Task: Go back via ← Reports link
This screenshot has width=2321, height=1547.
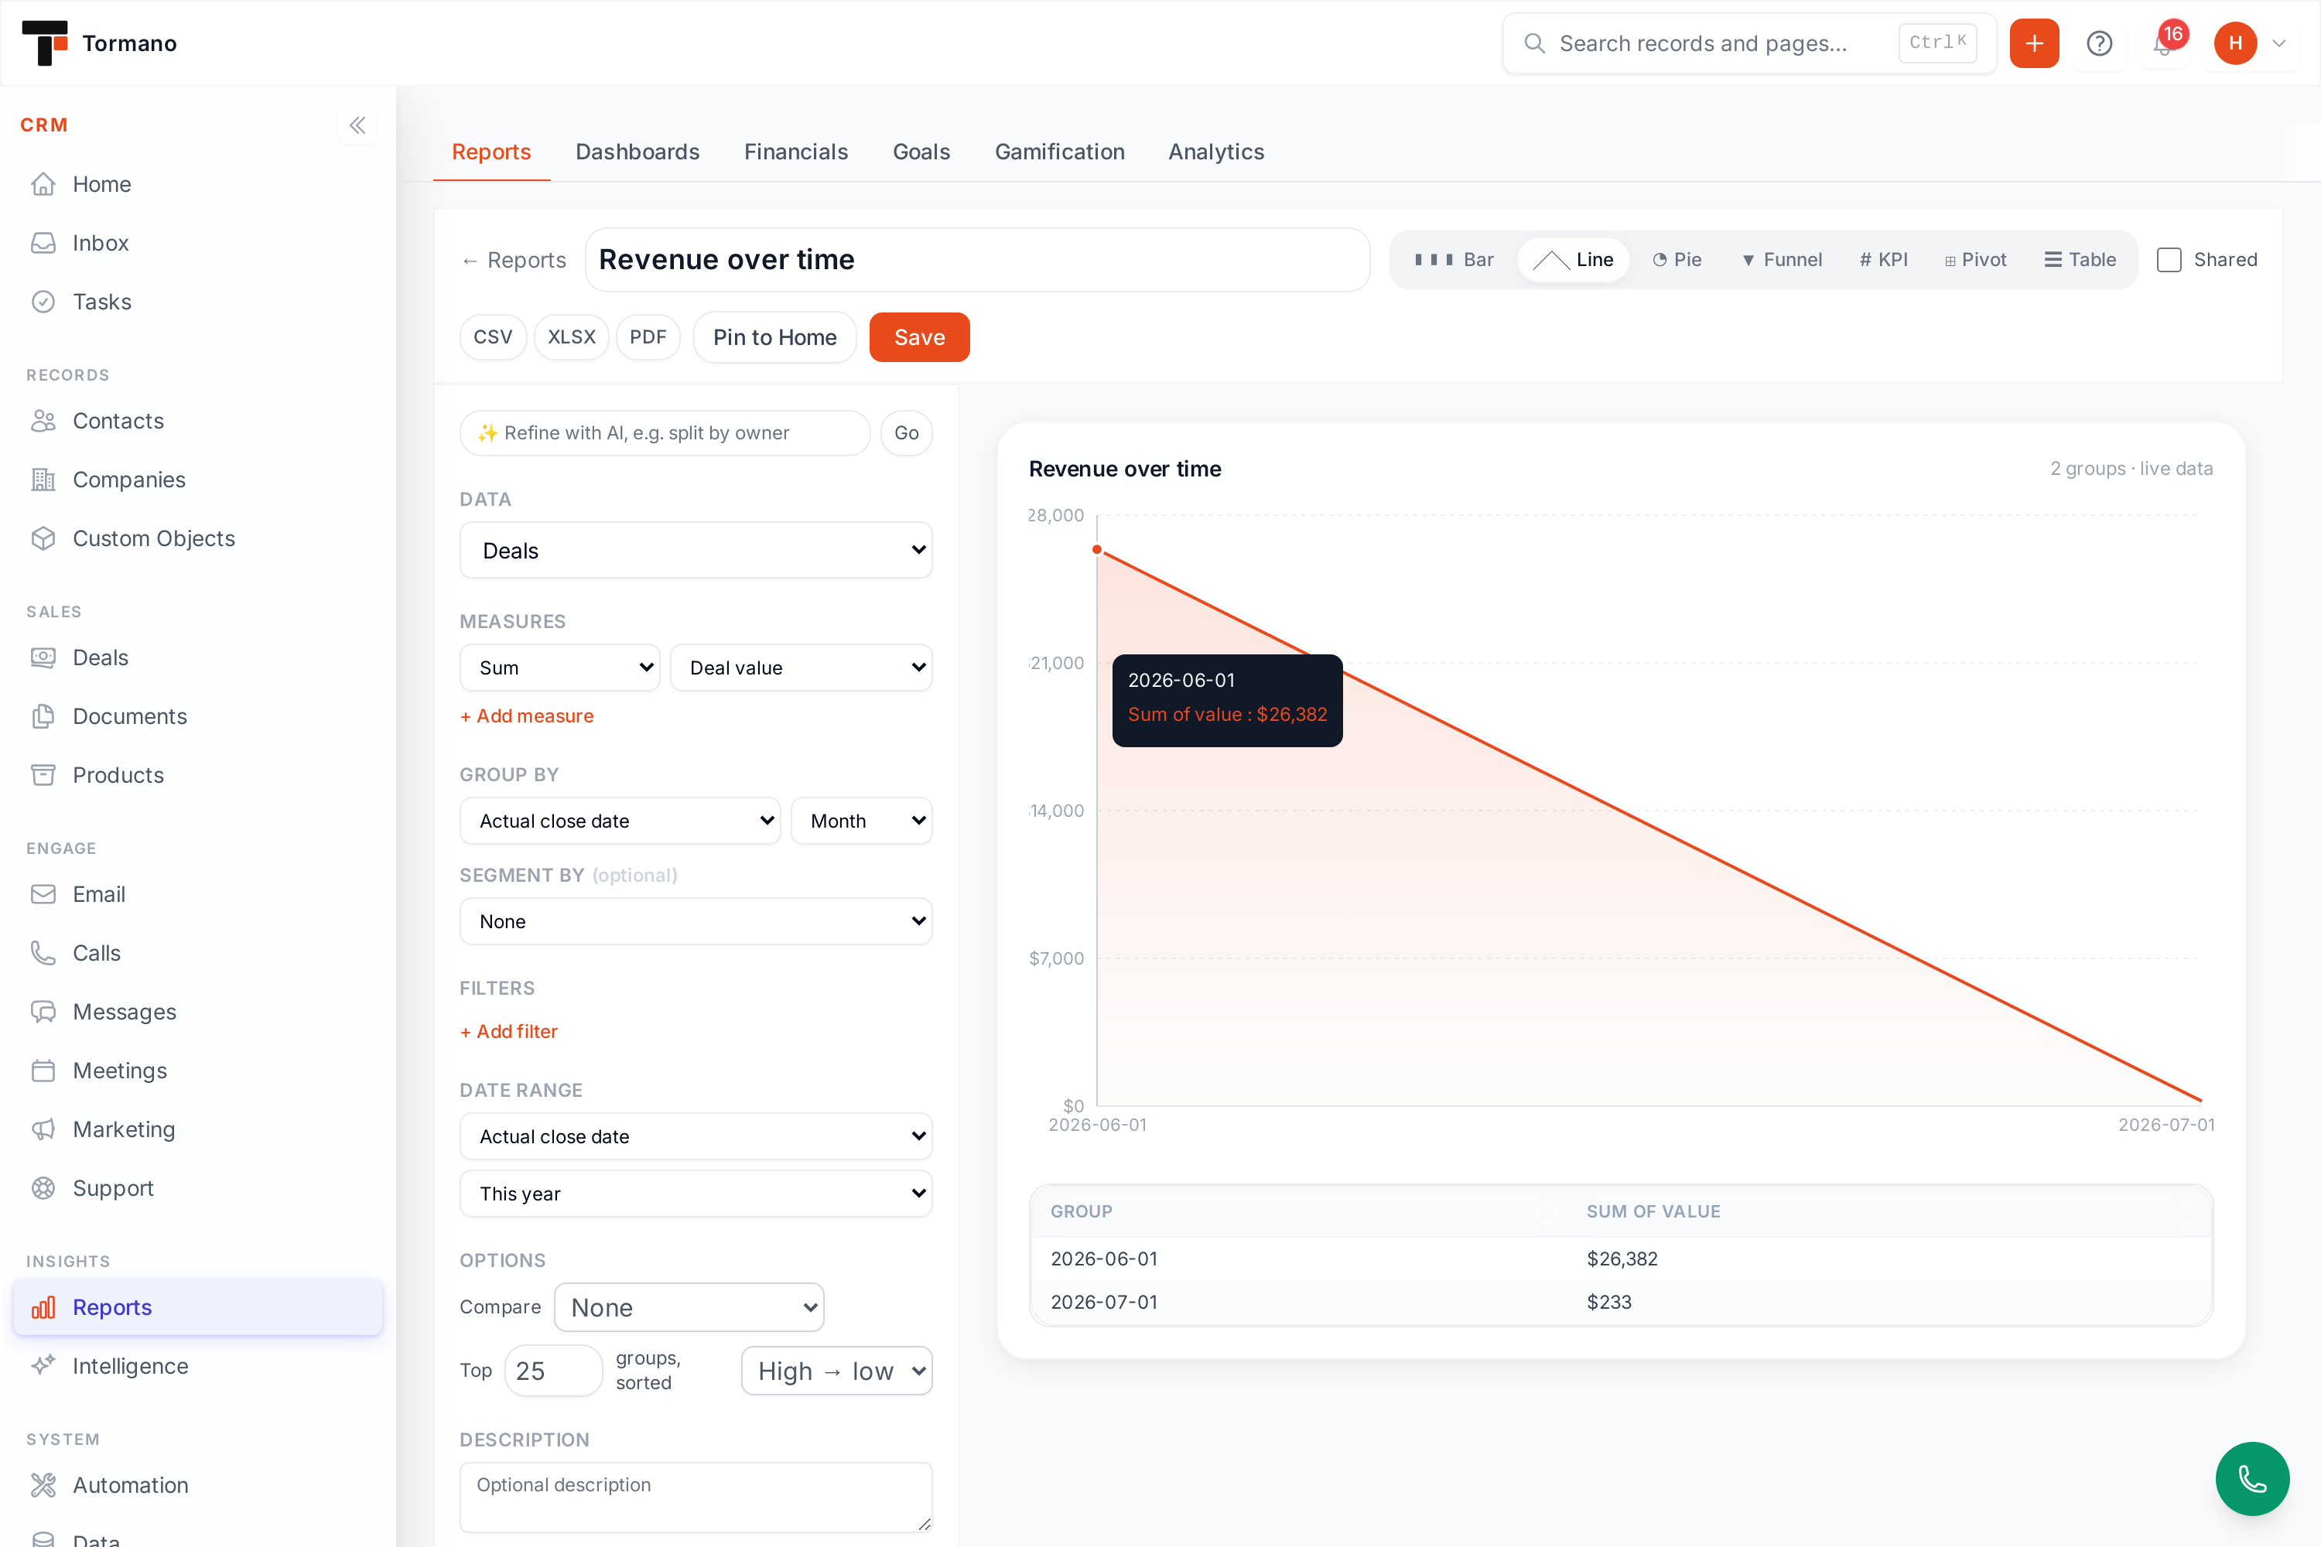Action: click(x=513, y=259)
